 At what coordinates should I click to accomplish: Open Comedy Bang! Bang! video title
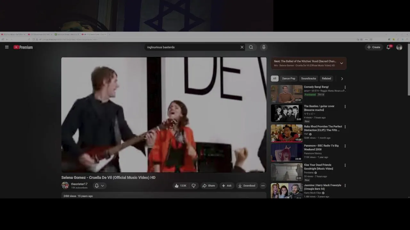tap(316, 87)
